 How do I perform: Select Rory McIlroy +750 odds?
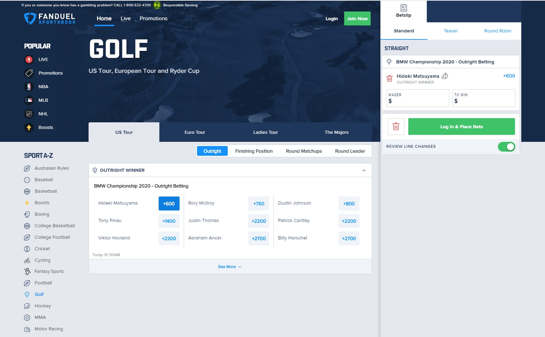[259, 204]
